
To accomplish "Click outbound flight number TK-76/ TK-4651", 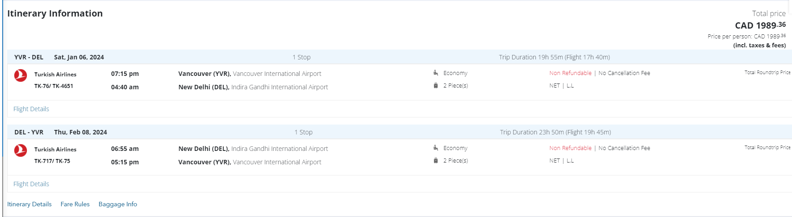I will tap(54, 86).
